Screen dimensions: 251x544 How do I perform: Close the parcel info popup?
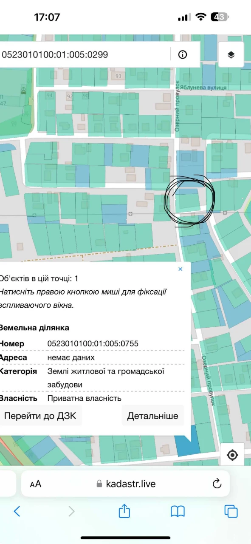pos(180,269)
